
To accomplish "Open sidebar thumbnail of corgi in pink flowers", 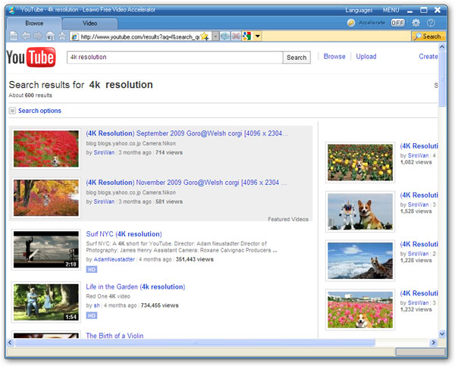I will pyautogui.click(x=359, y=310).
